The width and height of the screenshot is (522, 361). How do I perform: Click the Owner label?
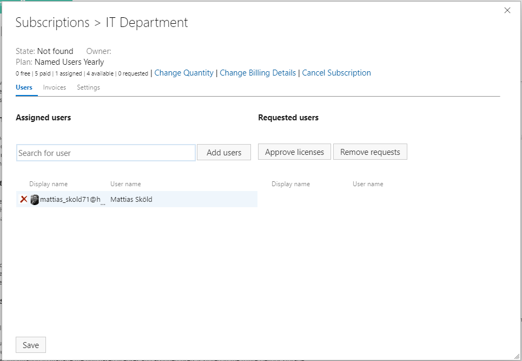pos(98,51)
